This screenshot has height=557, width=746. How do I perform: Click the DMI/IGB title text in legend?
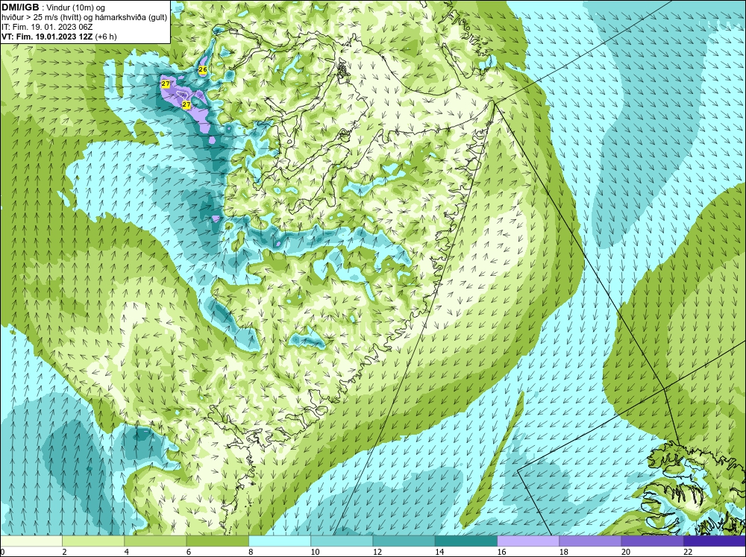pos(20,7)
